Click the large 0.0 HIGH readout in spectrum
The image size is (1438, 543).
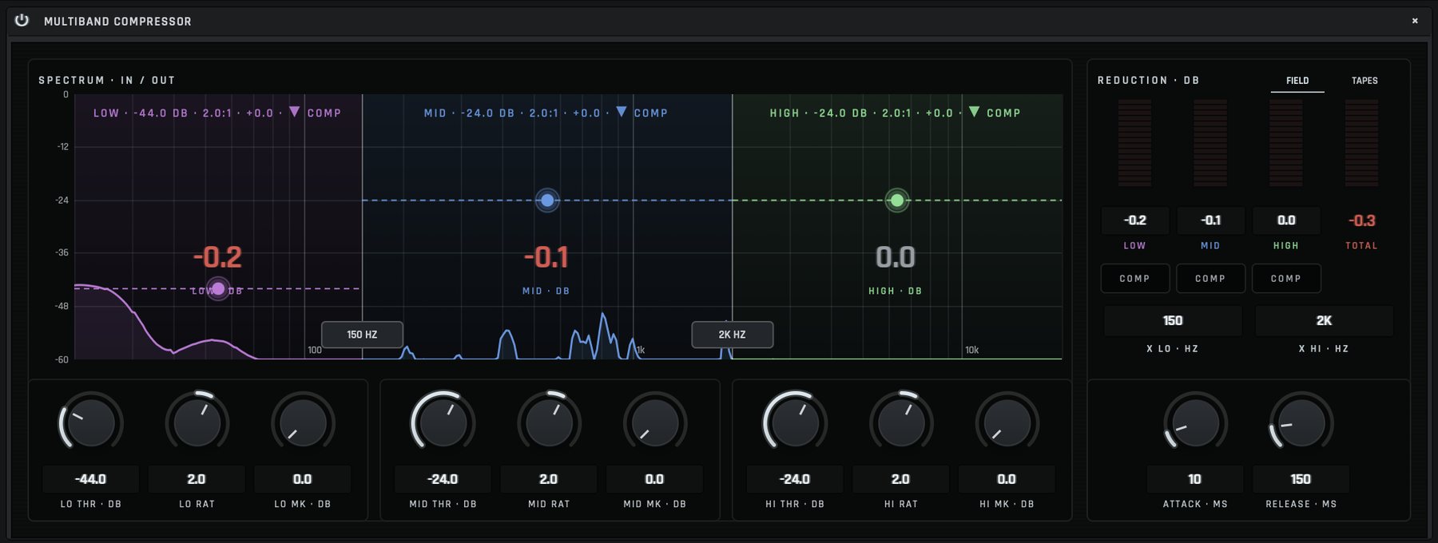click(896, 257)
